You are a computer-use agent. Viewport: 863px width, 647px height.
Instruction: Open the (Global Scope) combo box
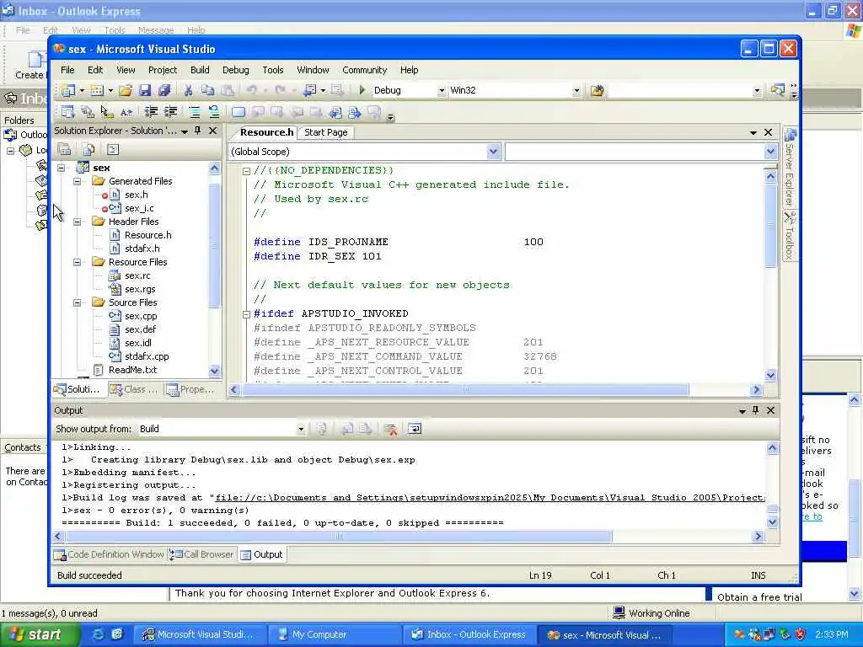point(364,152)
